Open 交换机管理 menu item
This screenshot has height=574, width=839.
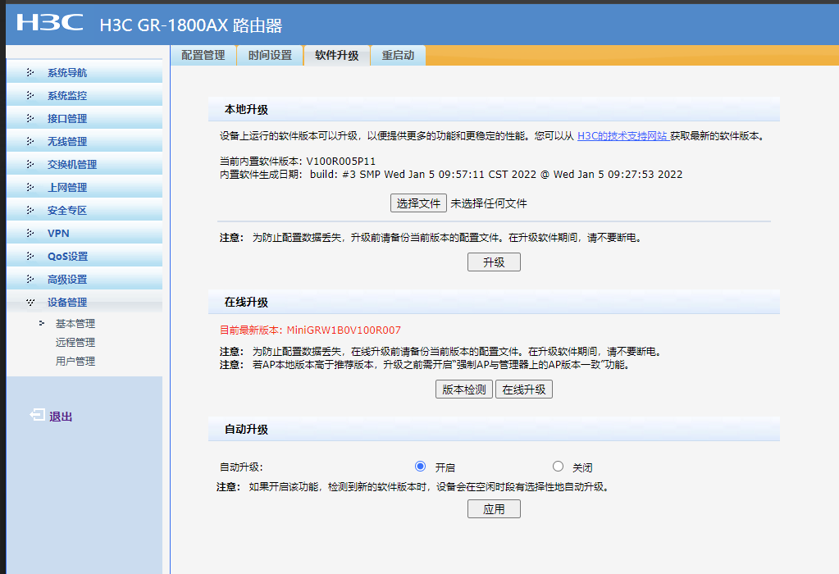84,164
